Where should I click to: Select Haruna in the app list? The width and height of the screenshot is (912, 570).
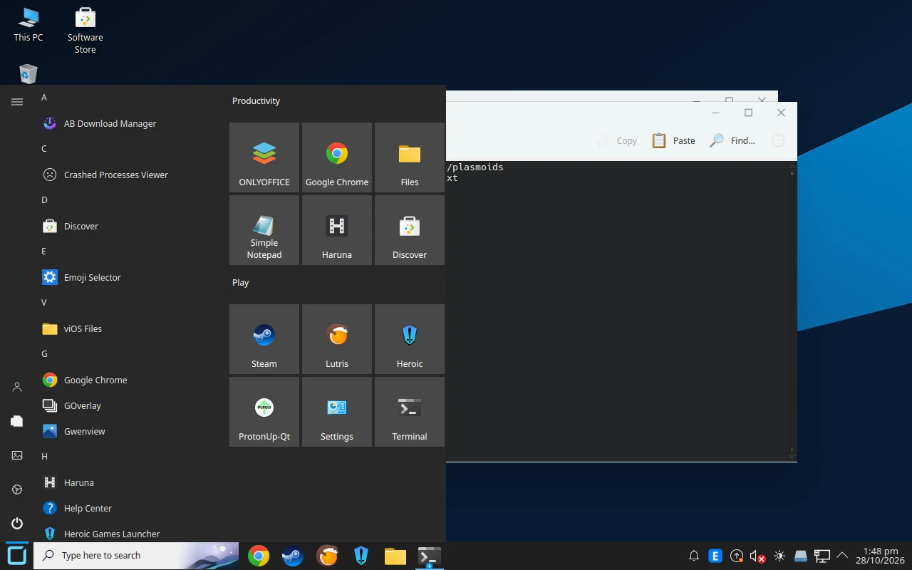coord(128,482)
